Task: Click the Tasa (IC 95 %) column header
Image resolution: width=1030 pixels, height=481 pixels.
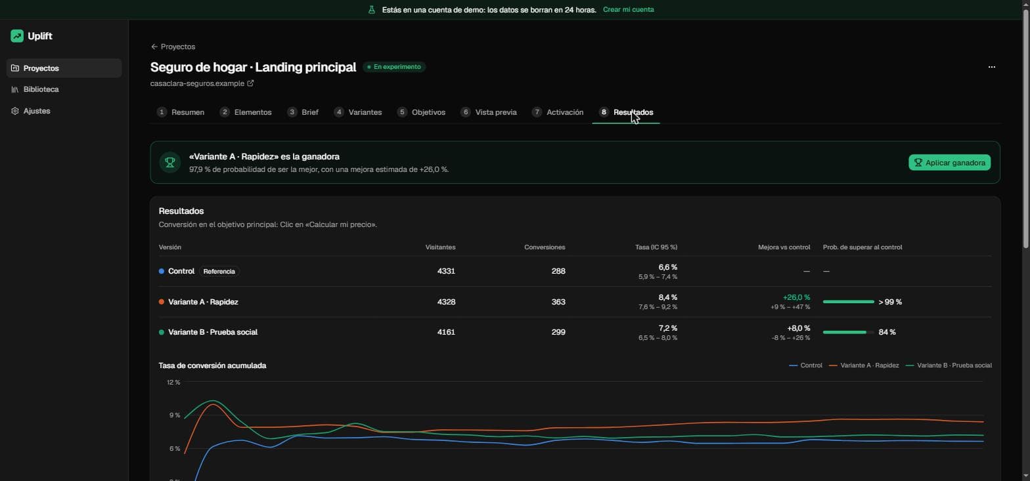Action: [656, 247]
